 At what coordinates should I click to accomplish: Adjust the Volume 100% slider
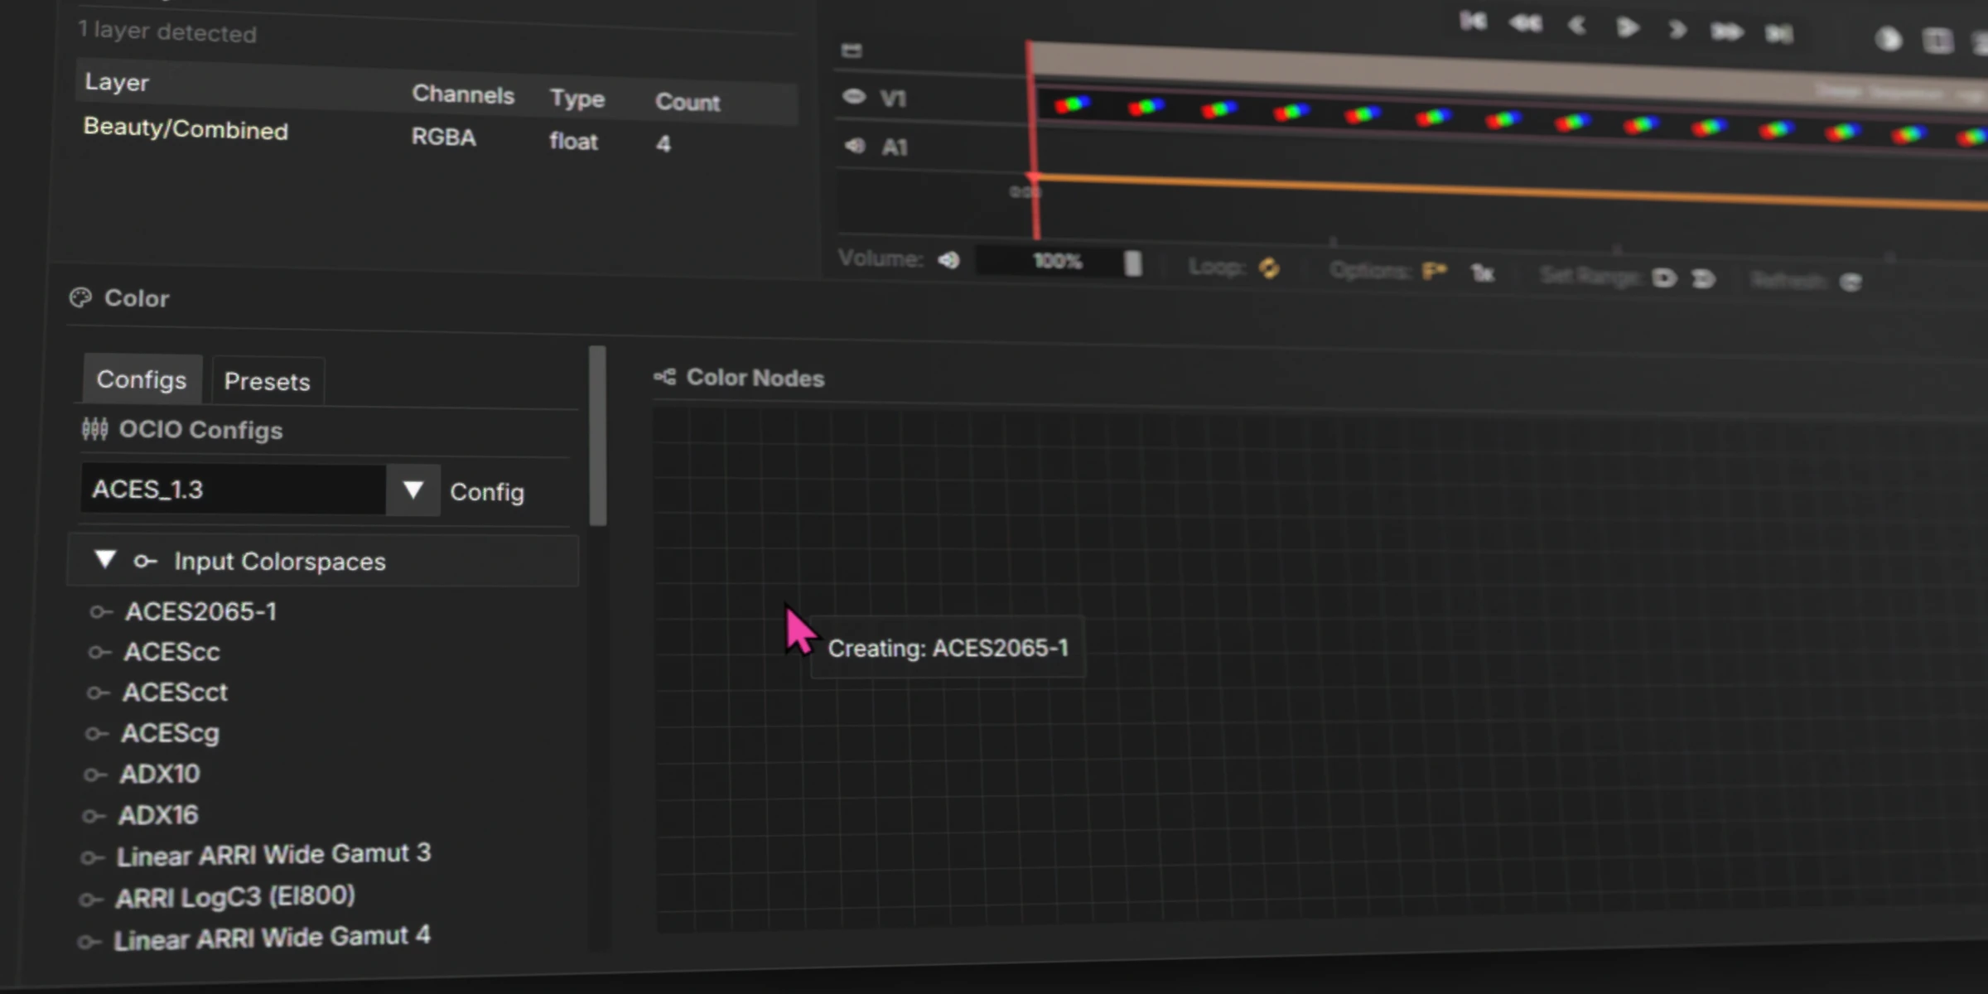point(1058,262)
